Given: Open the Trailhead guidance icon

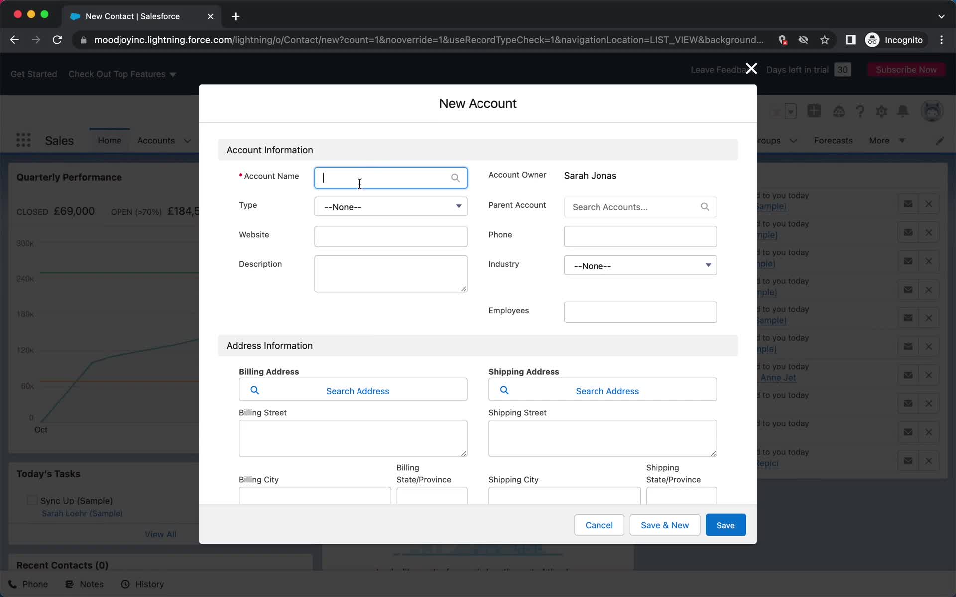Looking at the screenshot, I should (839, 111).
